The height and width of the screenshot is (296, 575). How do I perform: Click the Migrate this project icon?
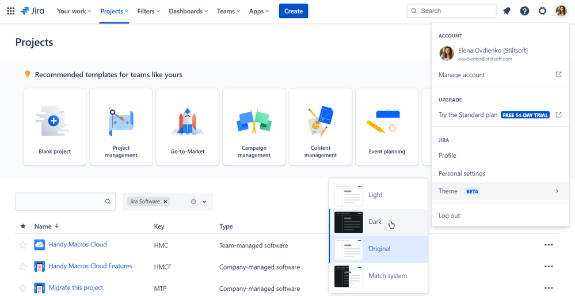39,288
